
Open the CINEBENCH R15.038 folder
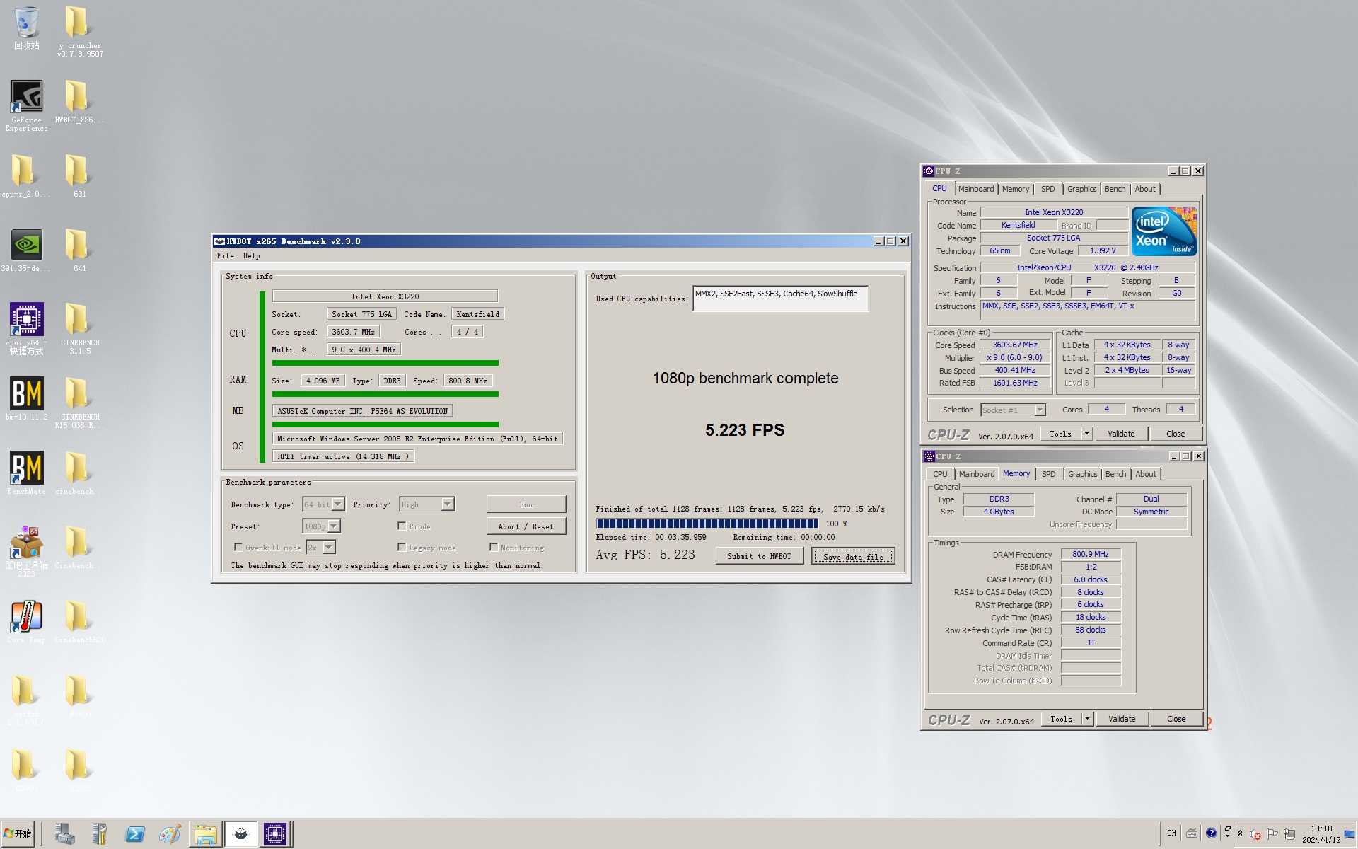(80, 403)
